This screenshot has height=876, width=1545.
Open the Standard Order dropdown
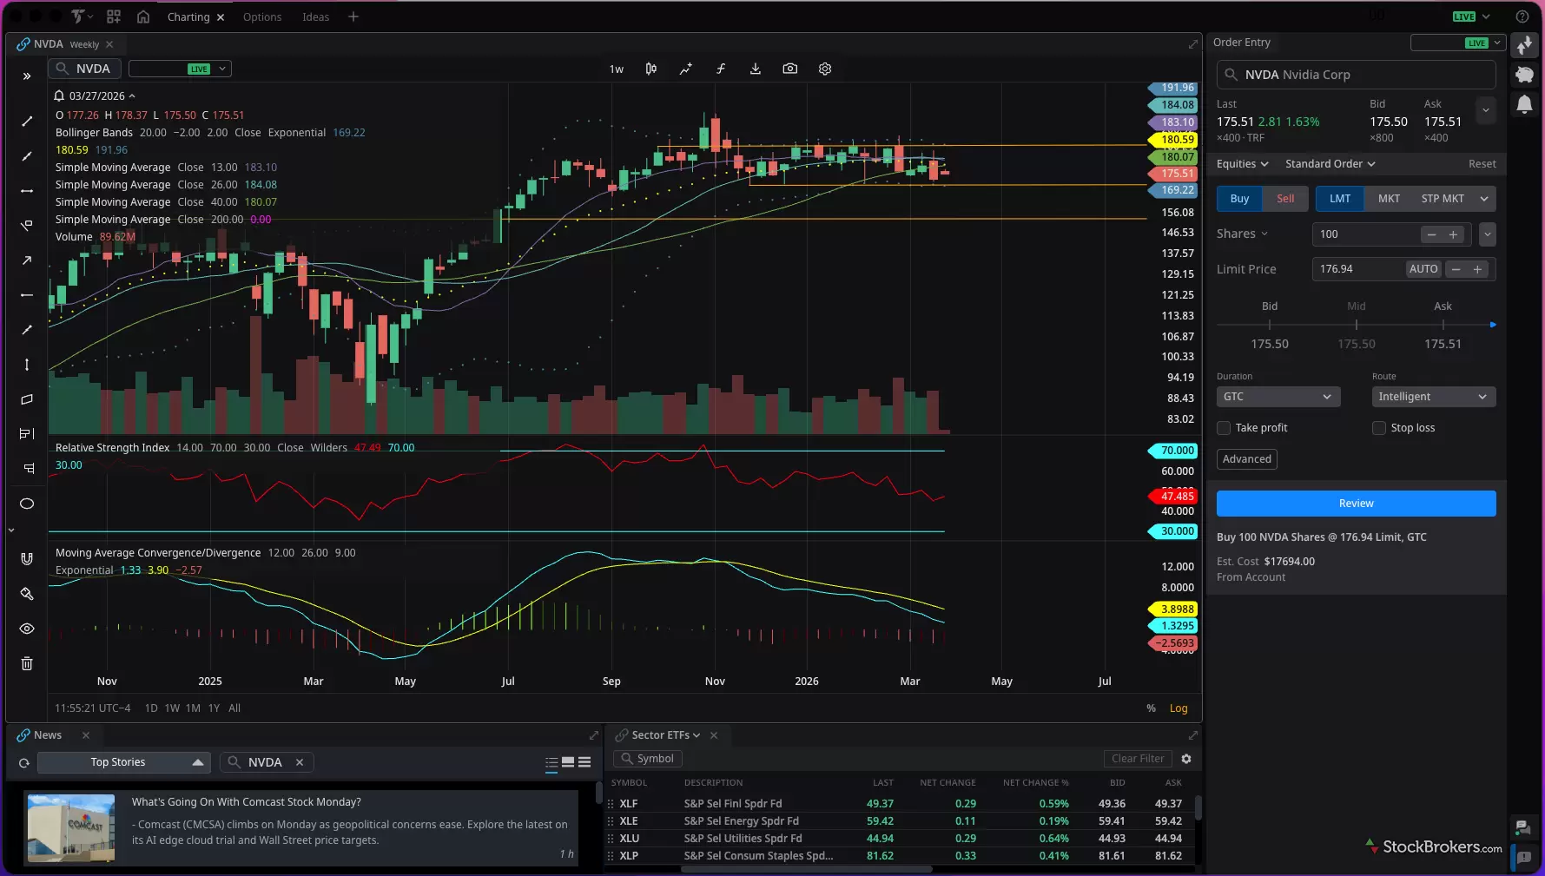(1330, 164)
